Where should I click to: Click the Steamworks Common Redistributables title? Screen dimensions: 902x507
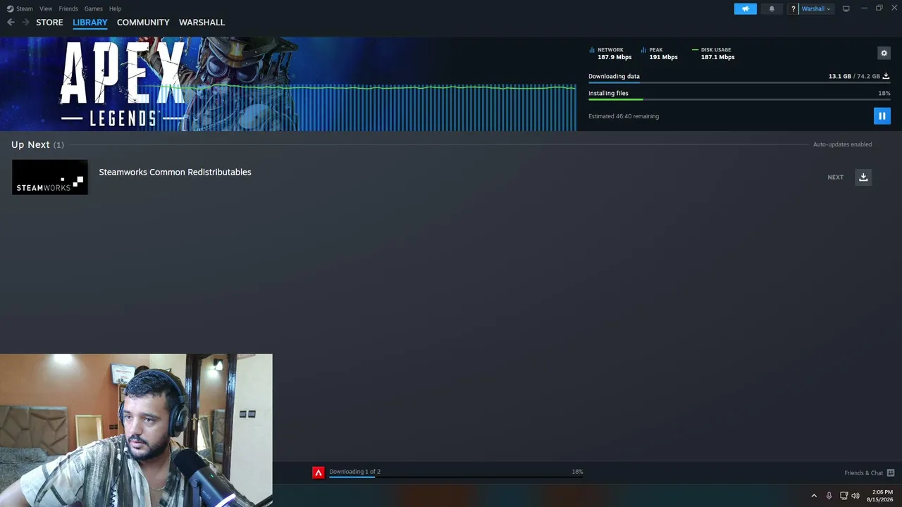175,172
